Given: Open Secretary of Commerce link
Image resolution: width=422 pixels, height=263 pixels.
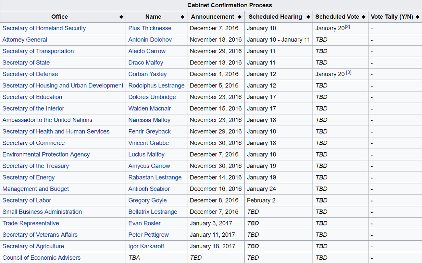Looking at the screenshot, I should 34,143.
